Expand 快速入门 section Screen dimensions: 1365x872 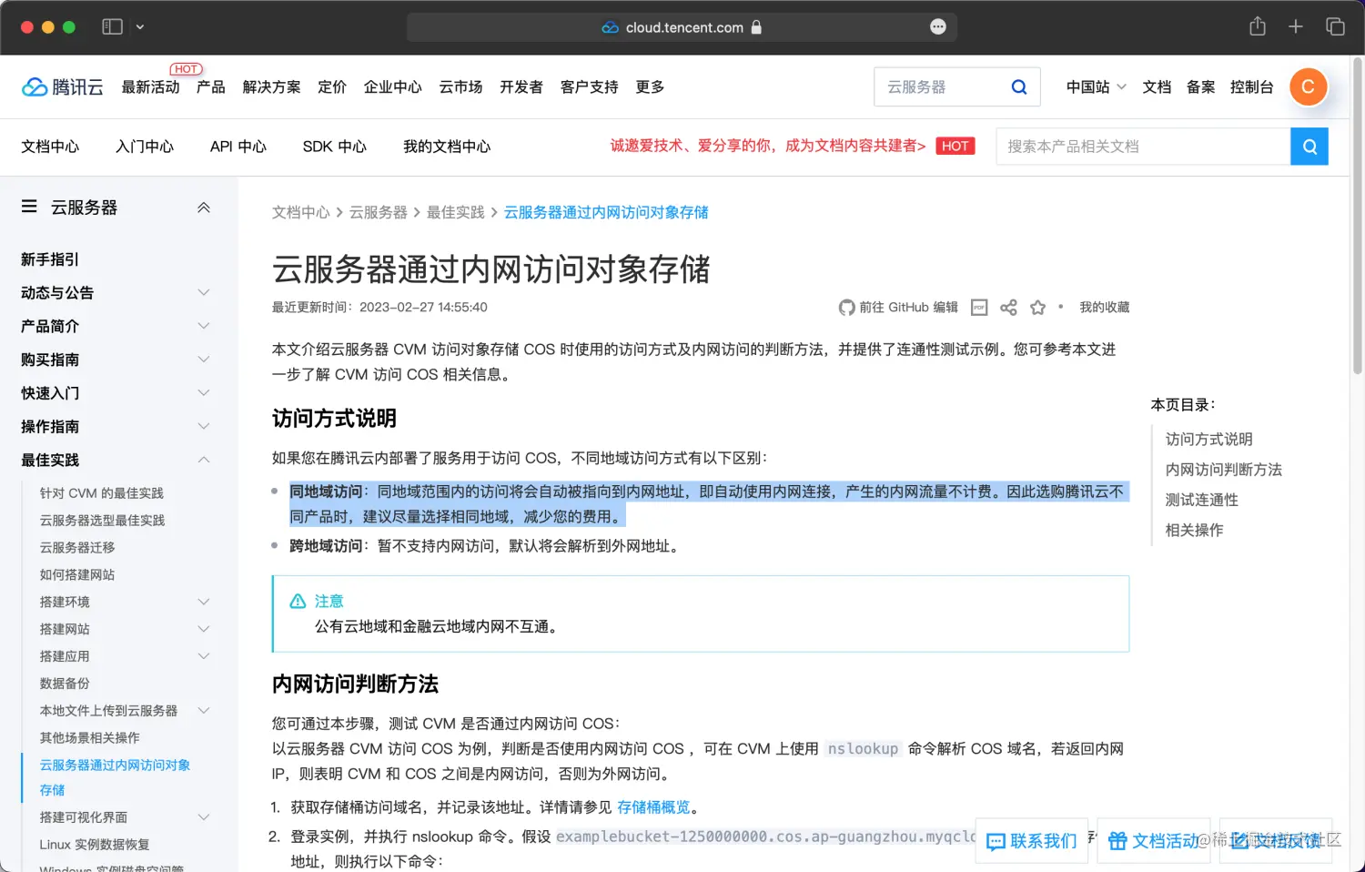pyautogui.click(x=204, y=393)
